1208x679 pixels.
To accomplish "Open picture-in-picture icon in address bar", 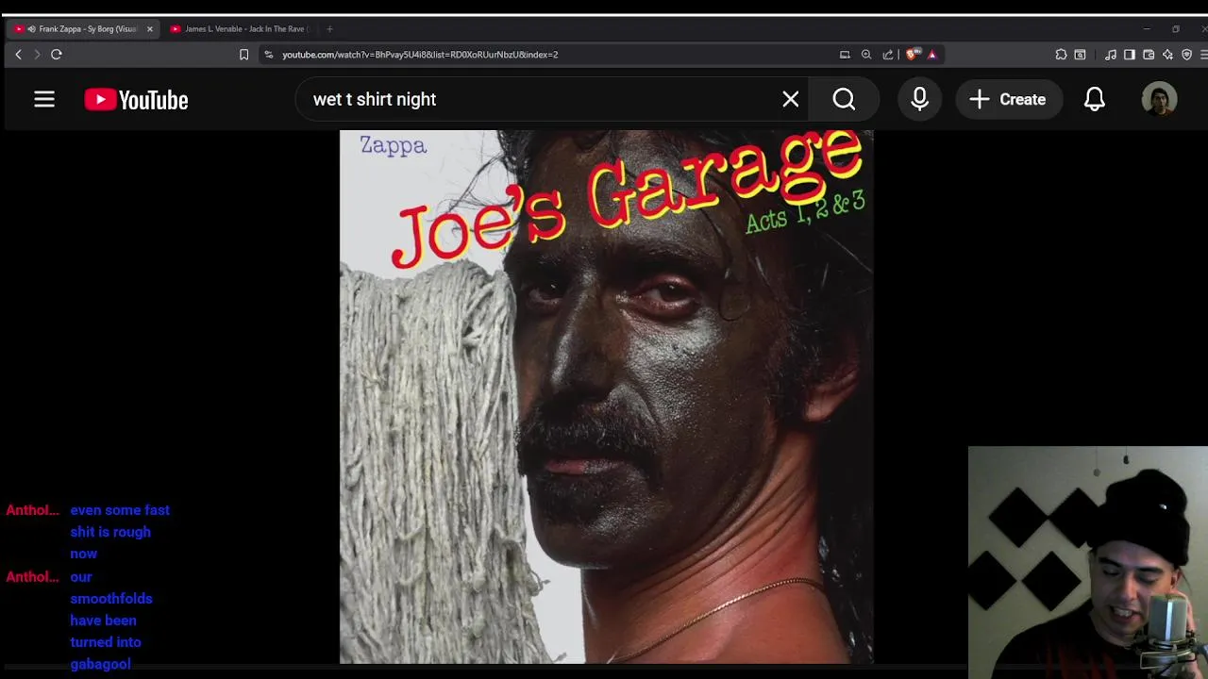I will [x=845, y=55].
